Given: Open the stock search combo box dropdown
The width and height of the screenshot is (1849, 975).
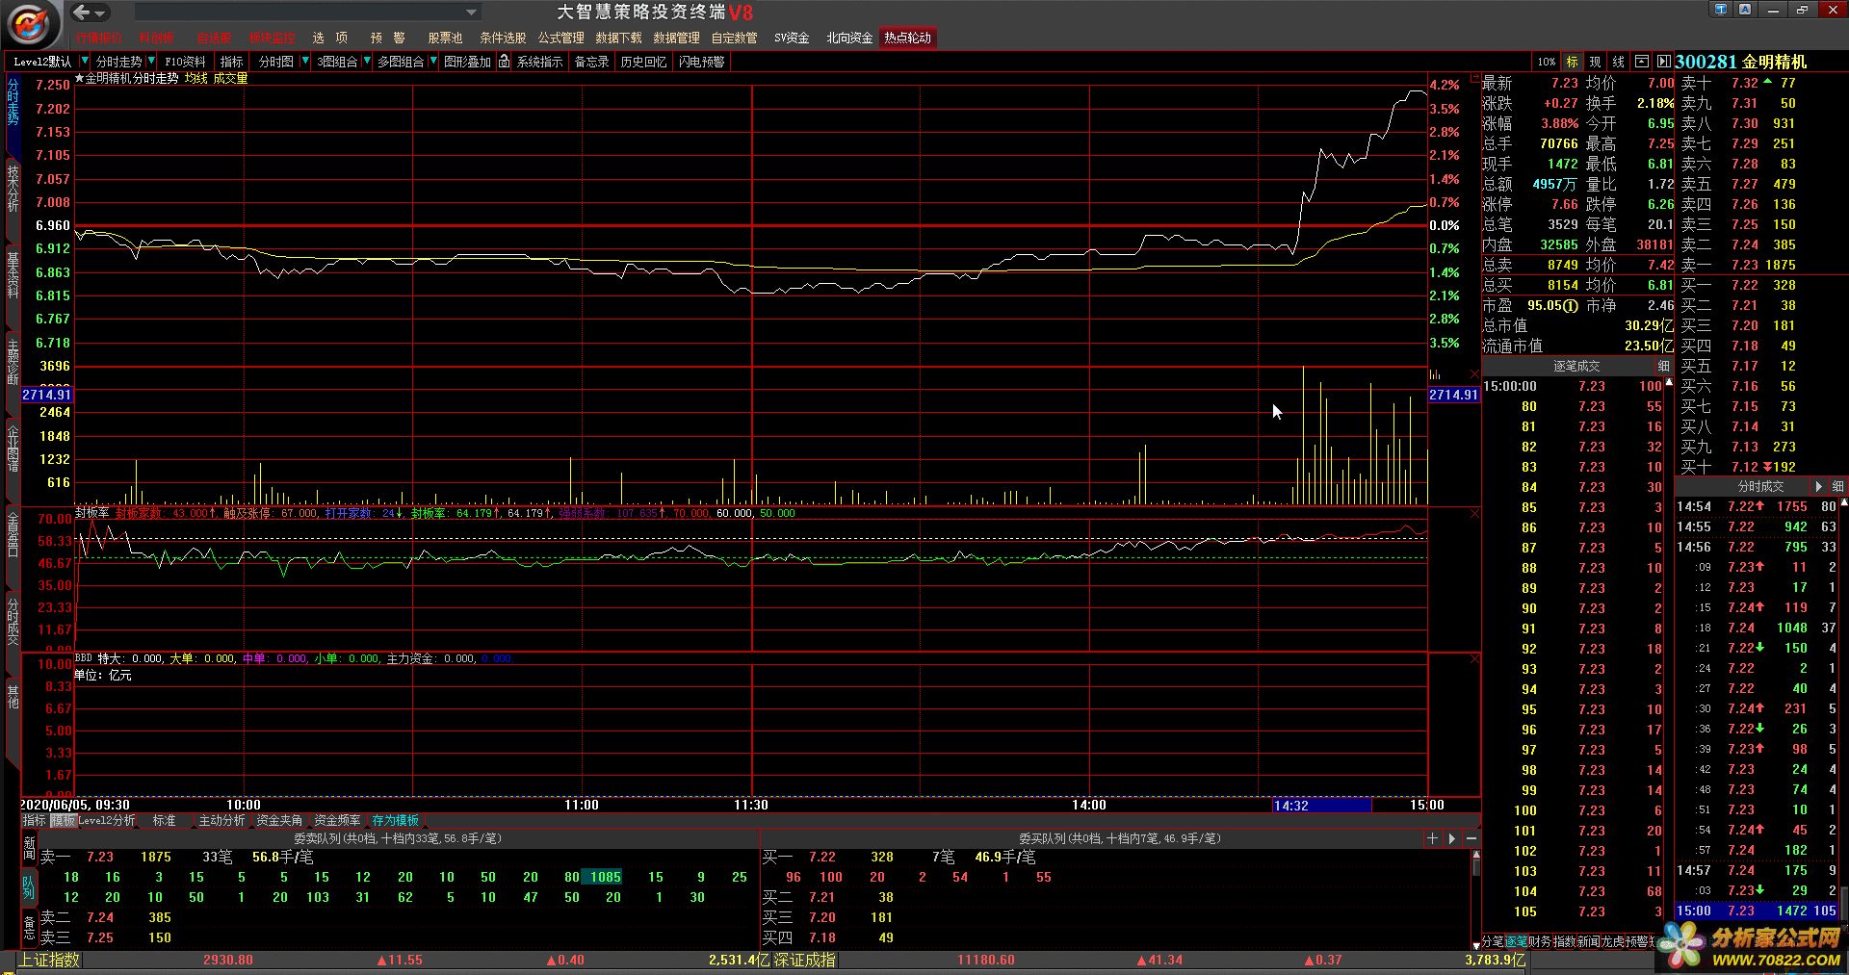Looking at the screenshot, I should click(471, 13).
